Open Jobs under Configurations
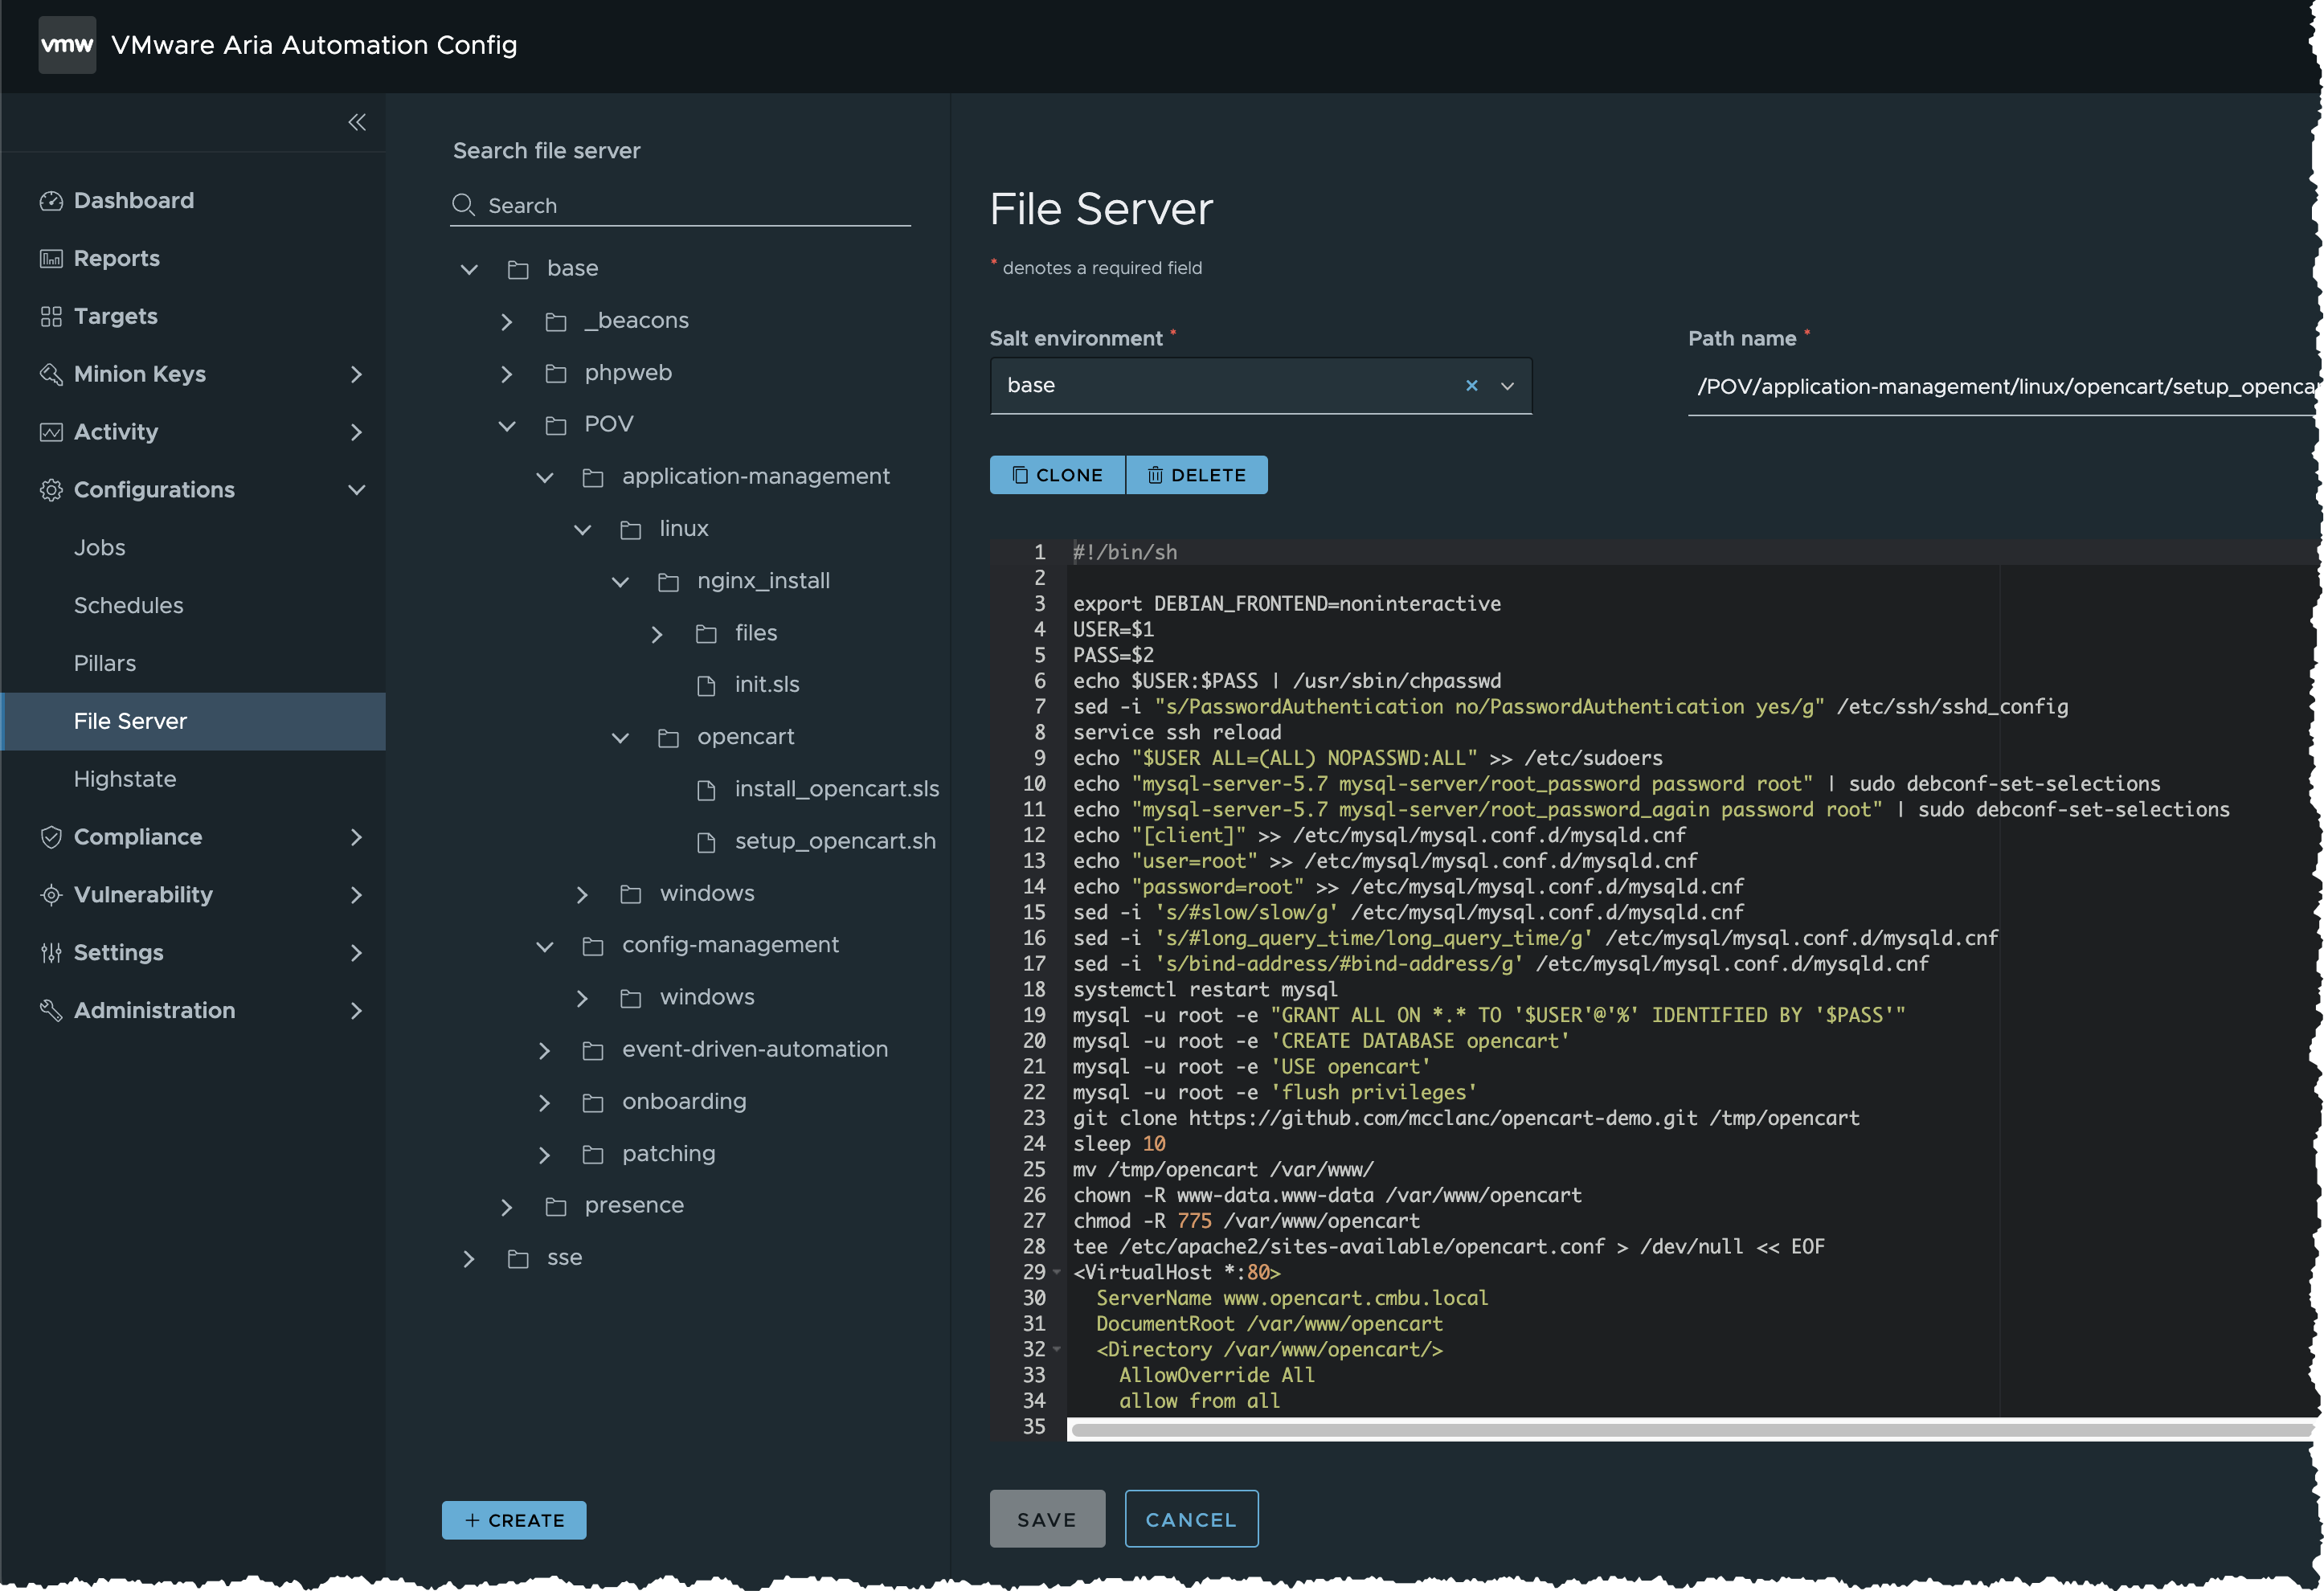 (x=100, y=547)
